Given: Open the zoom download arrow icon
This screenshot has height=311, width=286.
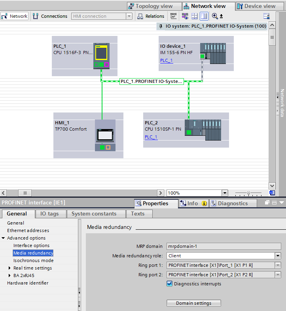Looking at the screenshot, I should [x=221, y=16].
